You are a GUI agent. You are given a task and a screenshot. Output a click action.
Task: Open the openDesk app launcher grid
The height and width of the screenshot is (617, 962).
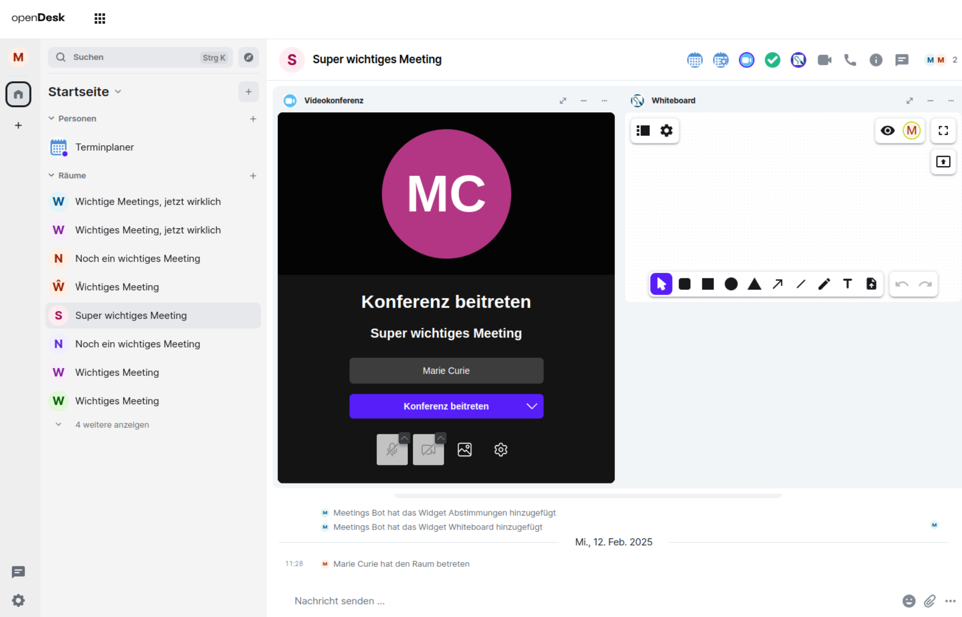(x=100, y=19)
